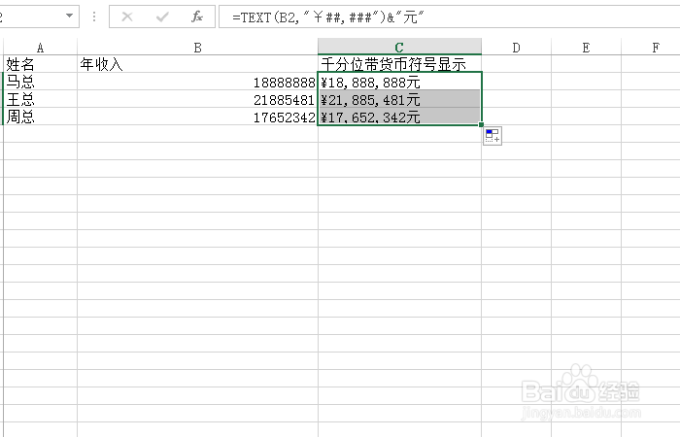The image size is (680, 437).
Task: Select the cell with value 21885481
Action: point(198,99)
